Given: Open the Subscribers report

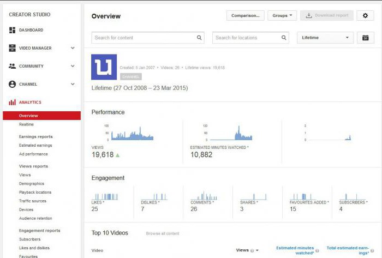Looking at the screenshot, I should tap(29, 239).
